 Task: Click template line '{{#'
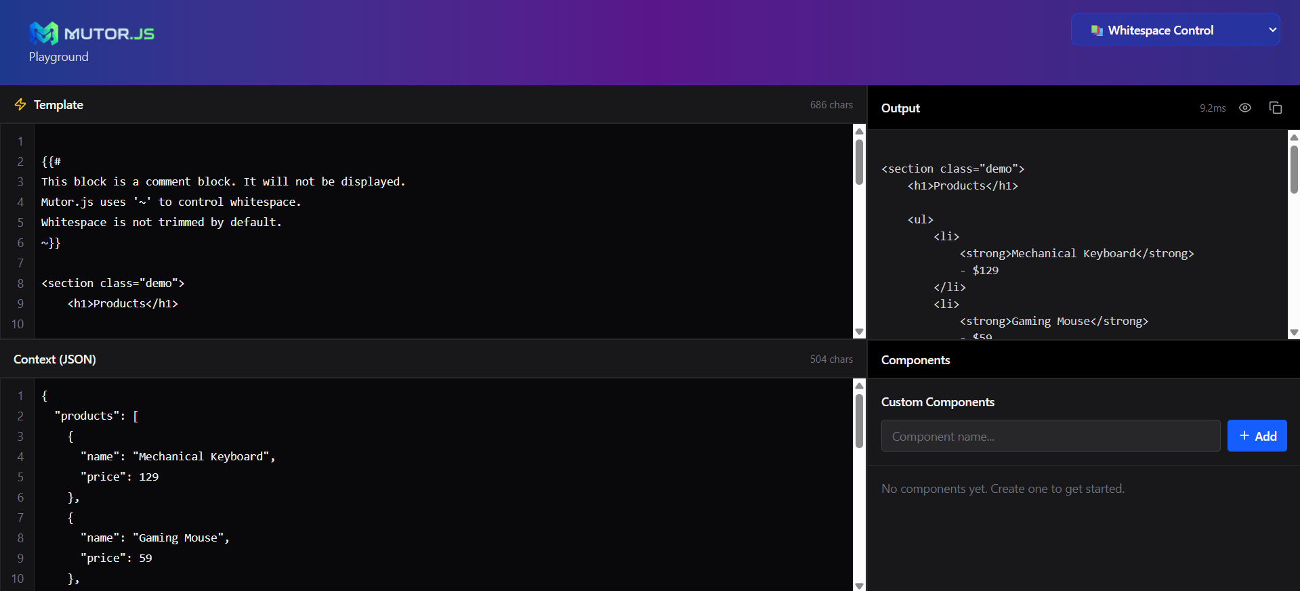coord(51,162)
